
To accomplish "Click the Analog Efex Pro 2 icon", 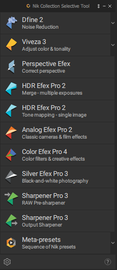I will click(11, 133).
